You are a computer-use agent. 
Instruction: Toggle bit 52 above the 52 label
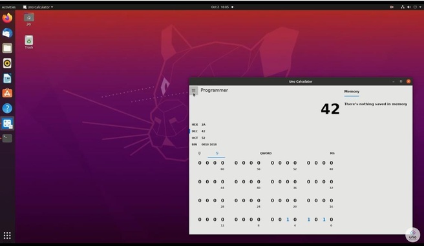tap(295, 163)
